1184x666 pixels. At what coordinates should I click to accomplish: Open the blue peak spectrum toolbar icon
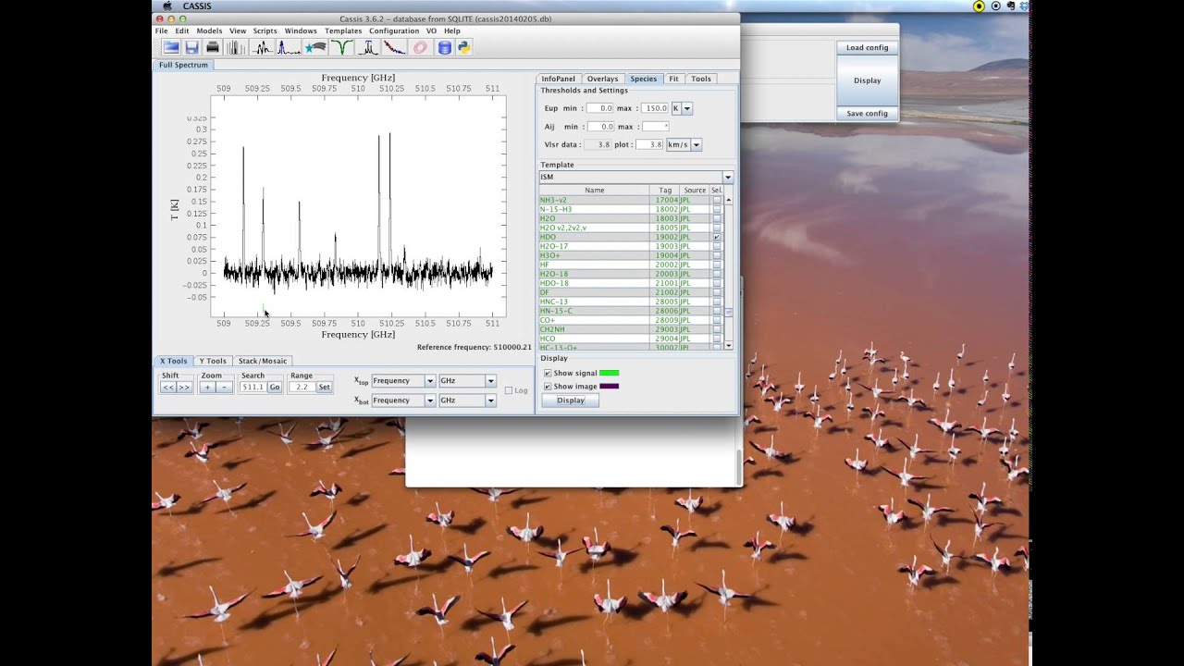click(289, 47)
